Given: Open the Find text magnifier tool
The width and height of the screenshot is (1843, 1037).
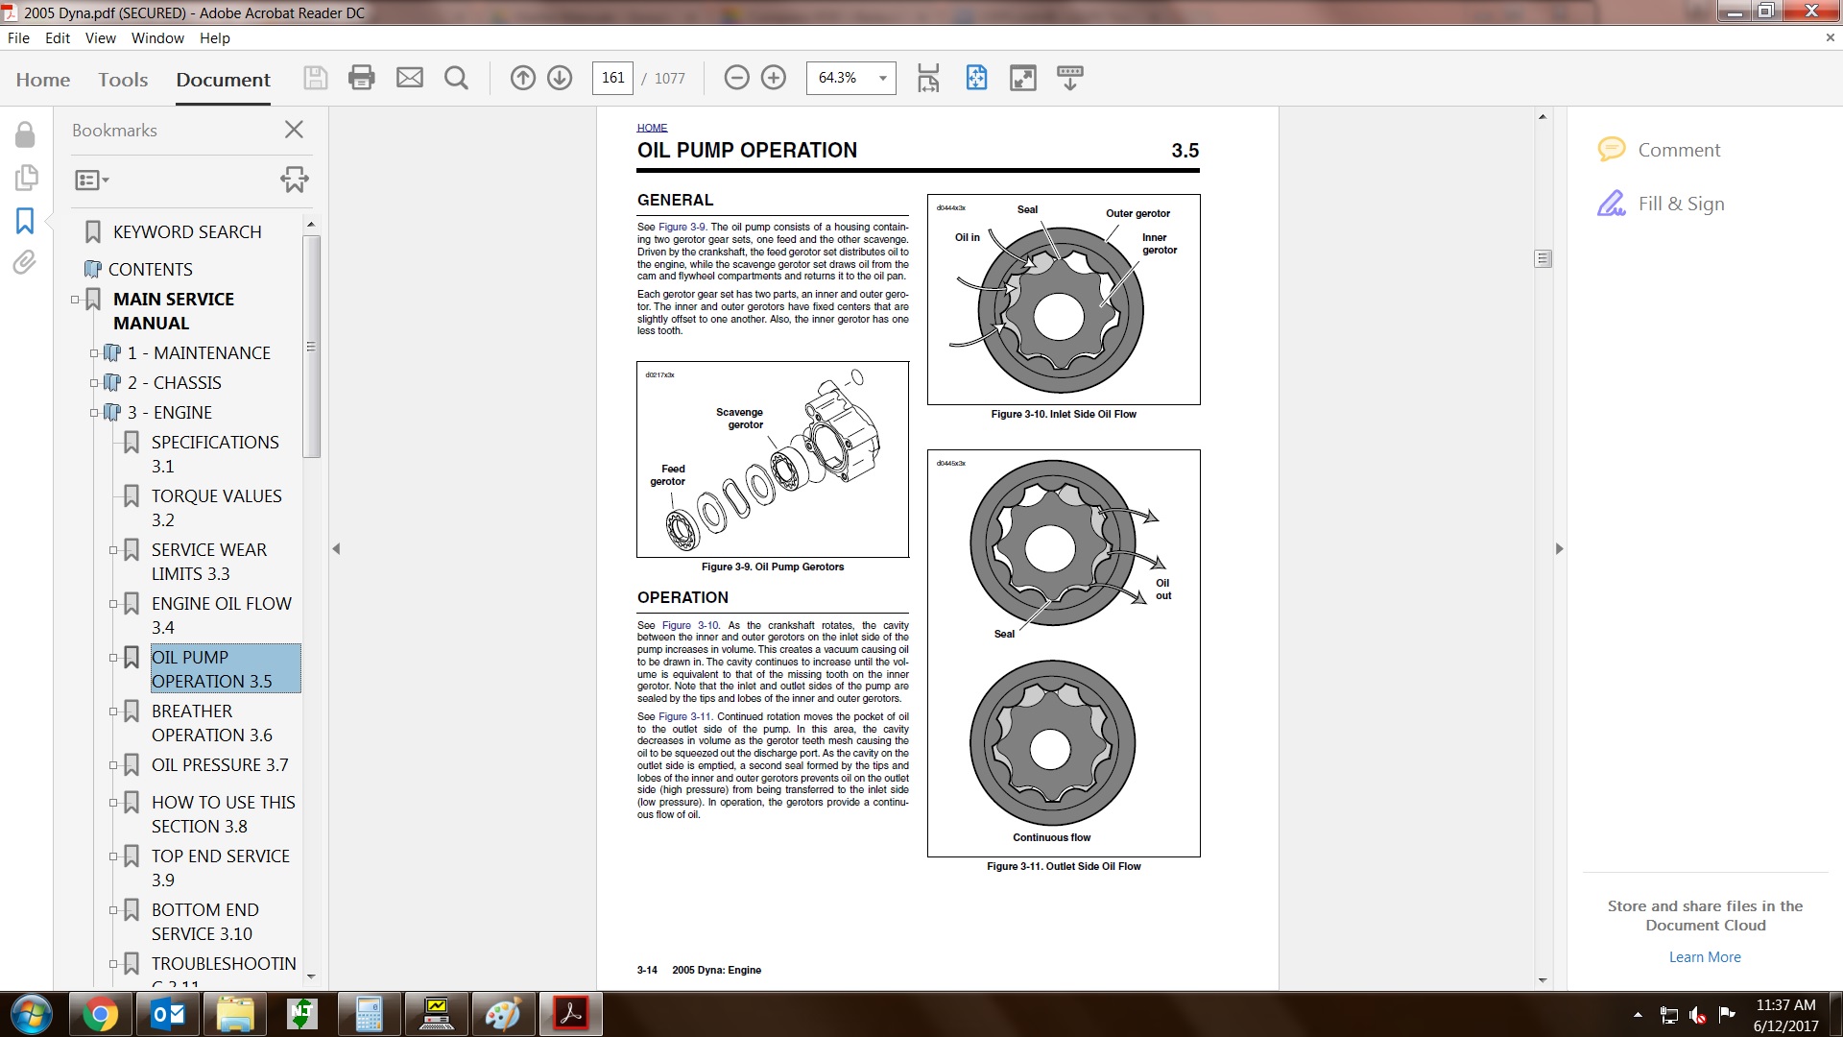Looking at the screenshot, I should [x=457, y=78].
